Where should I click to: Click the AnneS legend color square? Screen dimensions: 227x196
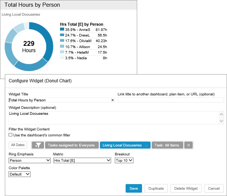pos(62,29)
